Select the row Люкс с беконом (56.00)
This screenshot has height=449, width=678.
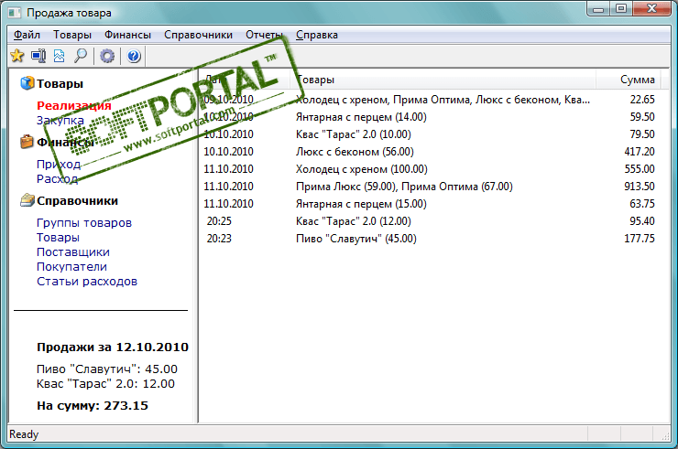click(x=431, y=152)
